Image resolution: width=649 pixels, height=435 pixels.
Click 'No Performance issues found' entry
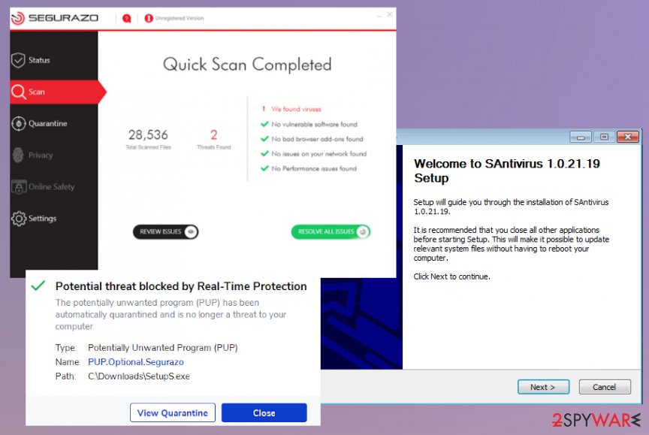[314, 168]
